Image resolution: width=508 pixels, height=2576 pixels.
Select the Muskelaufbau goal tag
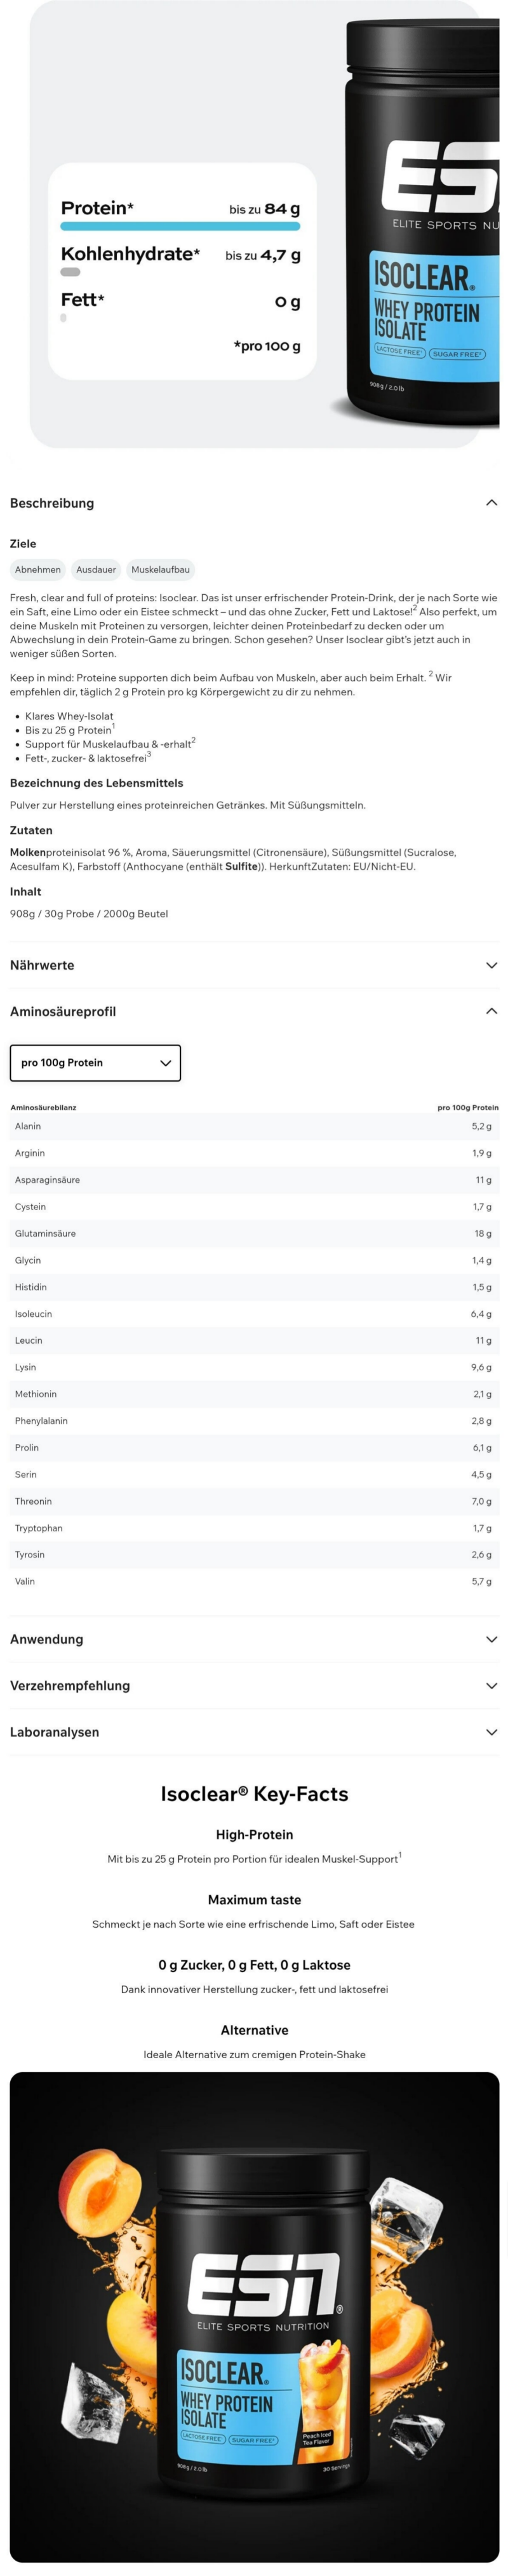[161, 570]
